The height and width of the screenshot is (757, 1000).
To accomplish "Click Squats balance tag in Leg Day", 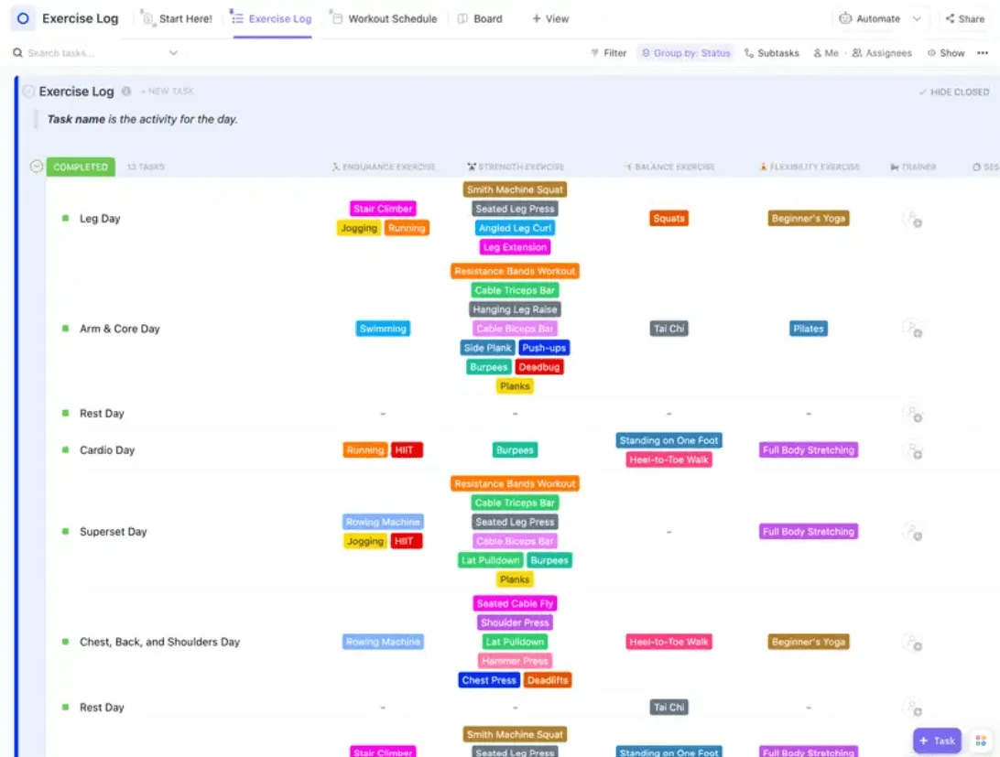I will click(x=668, y=218).
